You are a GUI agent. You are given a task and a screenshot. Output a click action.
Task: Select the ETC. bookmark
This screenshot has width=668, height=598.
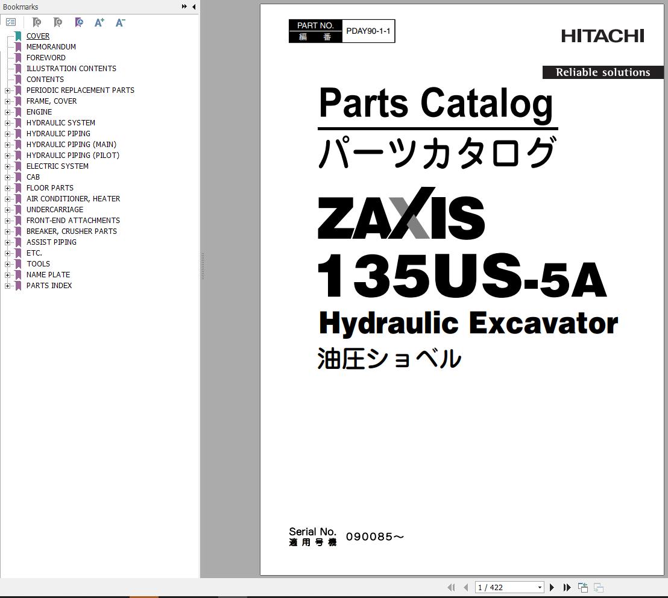click(x=34, y=253)
